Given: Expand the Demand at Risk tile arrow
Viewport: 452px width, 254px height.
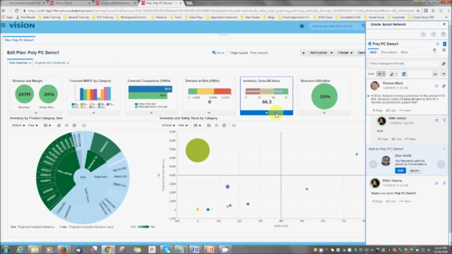Looking at the screenshot, I should click(209, 113).
